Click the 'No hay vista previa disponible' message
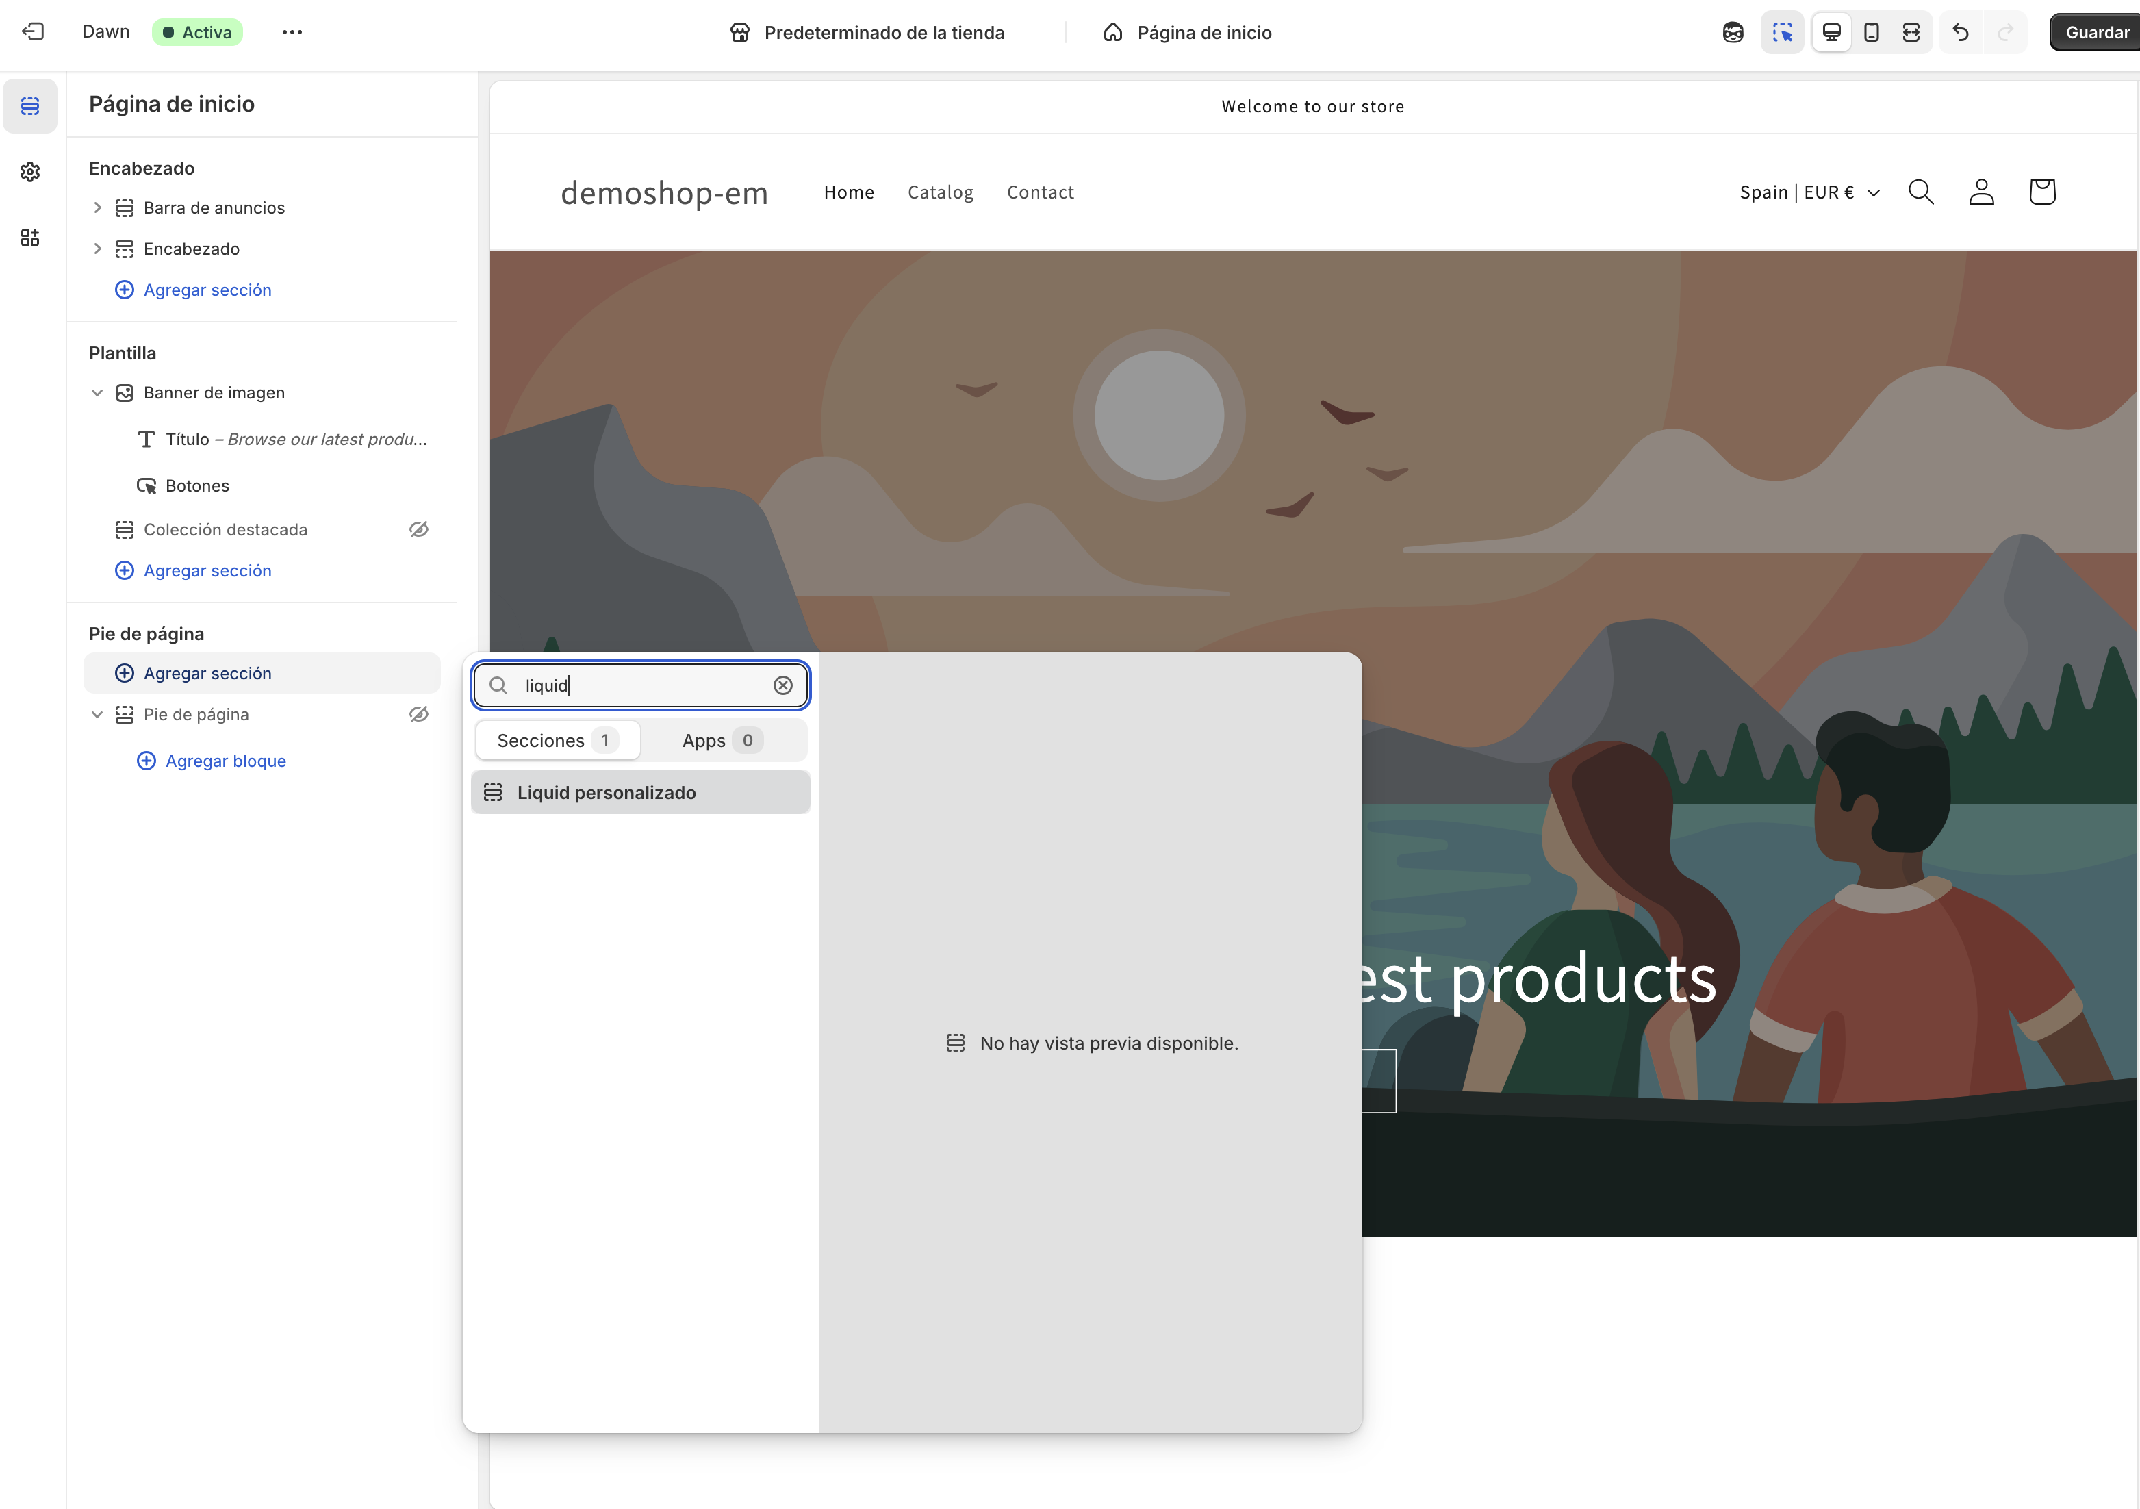 [x=1091, y=1043]
